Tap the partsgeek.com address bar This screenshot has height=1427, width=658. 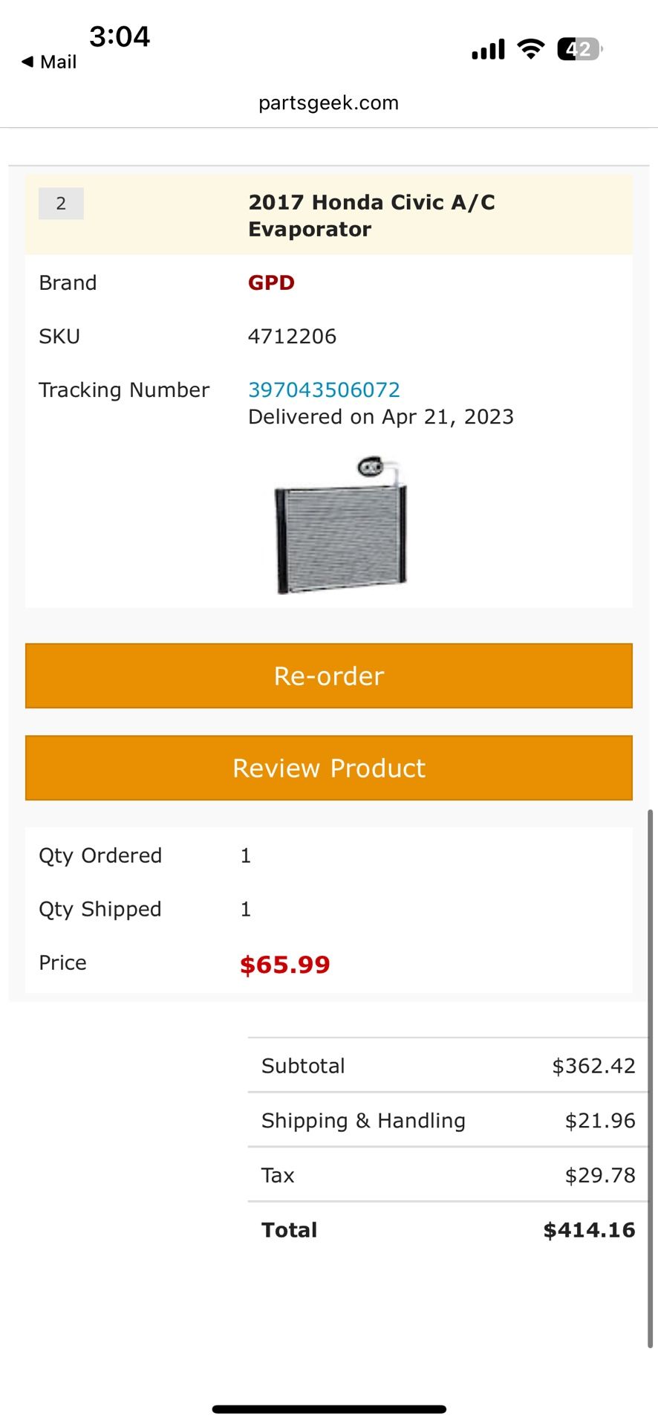coord(328,103)
